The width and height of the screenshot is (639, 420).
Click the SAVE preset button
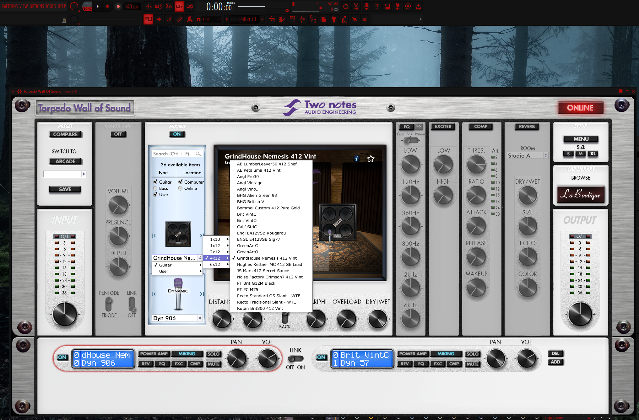click(x=65, y=189)
